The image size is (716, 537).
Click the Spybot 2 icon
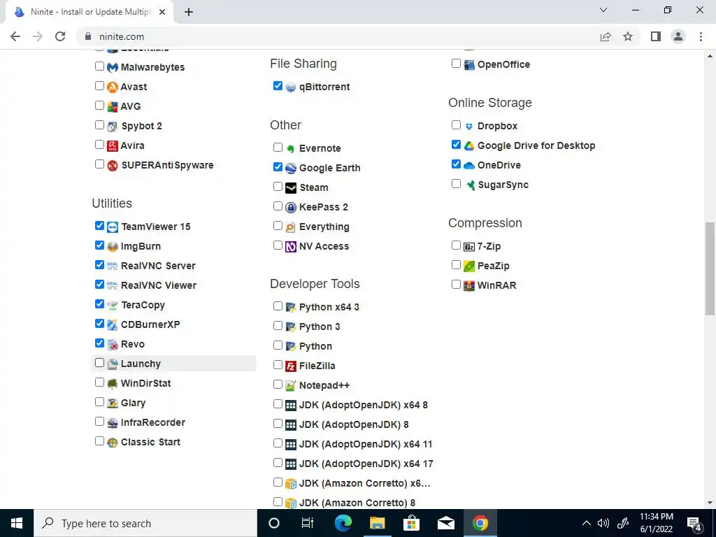pyautogui.click(x=113, y=126)
